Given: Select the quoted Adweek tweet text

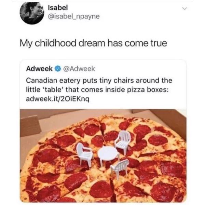Looking at the screenshot, I should (x=99, y=90).
